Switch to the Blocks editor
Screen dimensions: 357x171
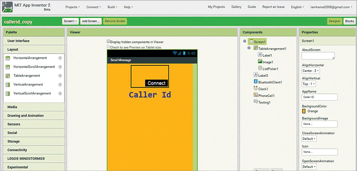tap(349, 21)
